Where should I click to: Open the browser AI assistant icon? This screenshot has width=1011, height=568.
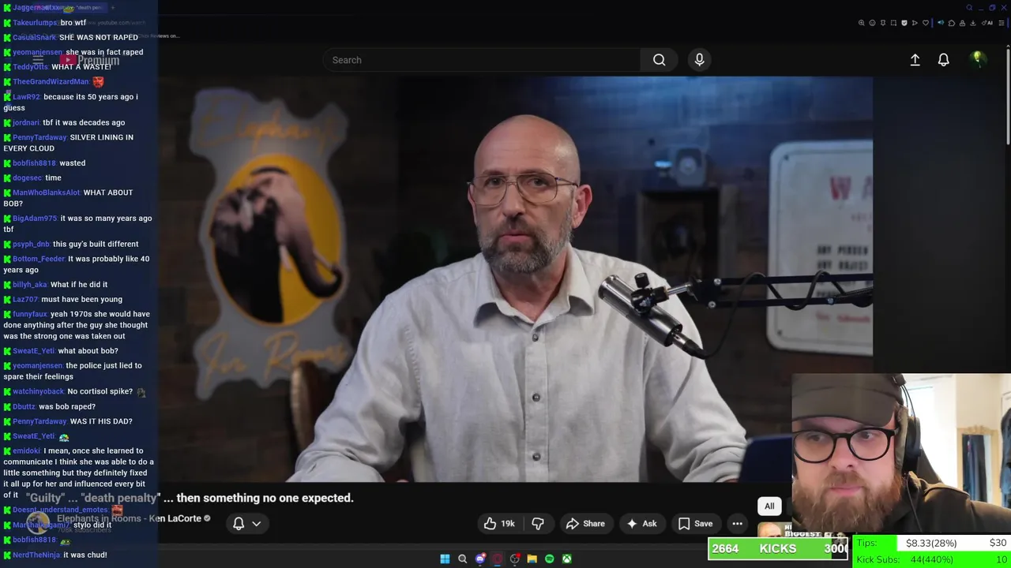987,23
